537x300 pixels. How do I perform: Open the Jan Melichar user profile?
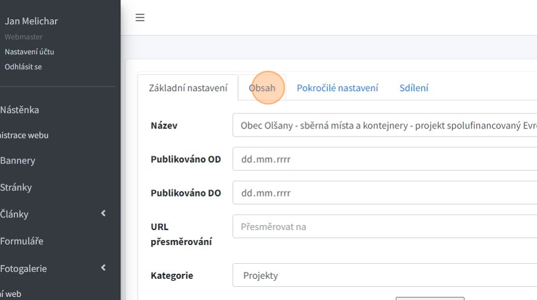pos(31,21)
